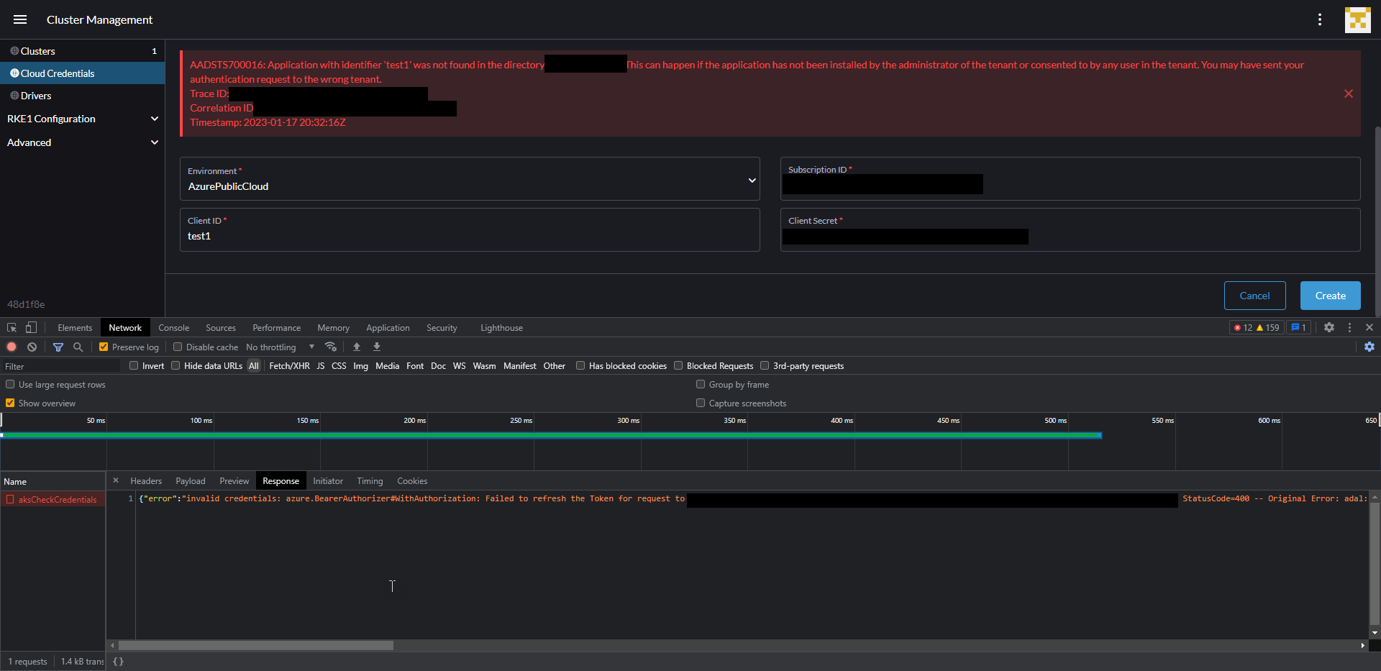Export network log as HAR file

(377, 347)
